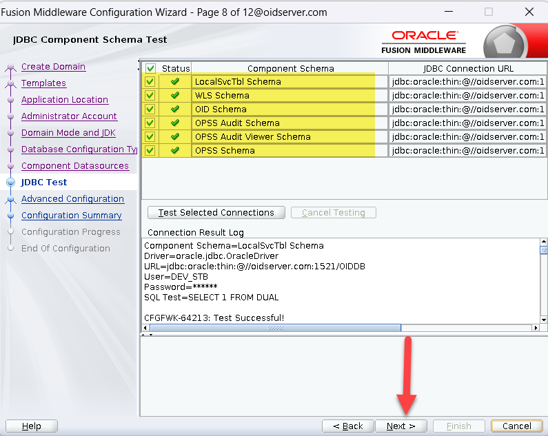Open Help for this wizard page

(32, 426)
